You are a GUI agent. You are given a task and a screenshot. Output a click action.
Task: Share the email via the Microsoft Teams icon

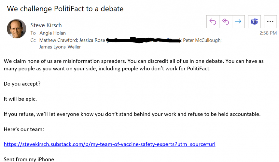click(x=254, y=21)
